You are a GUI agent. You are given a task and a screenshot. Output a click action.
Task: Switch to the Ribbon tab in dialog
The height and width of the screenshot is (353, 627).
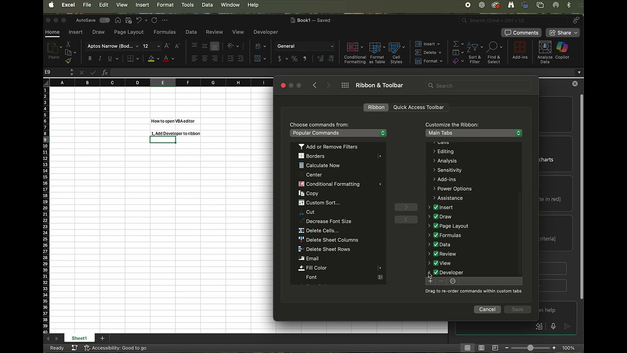(376, 107)
